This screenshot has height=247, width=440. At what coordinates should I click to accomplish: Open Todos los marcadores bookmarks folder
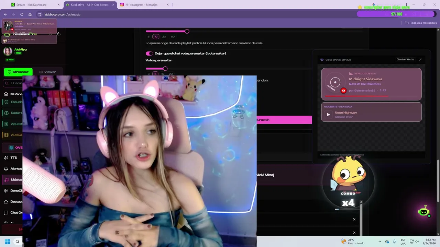421,23
